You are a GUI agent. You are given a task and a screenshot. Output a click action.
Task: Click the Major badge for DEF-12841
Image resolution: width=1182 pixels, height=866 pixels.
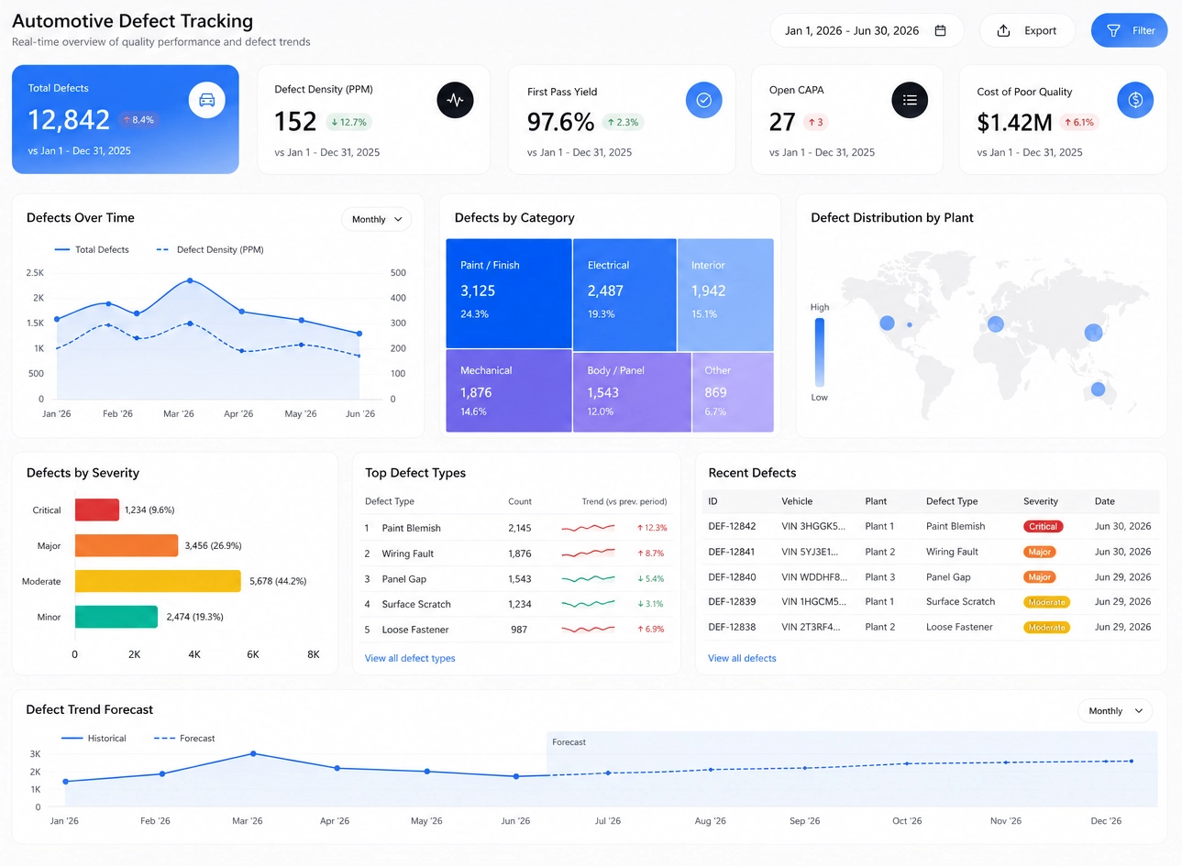1040,552
